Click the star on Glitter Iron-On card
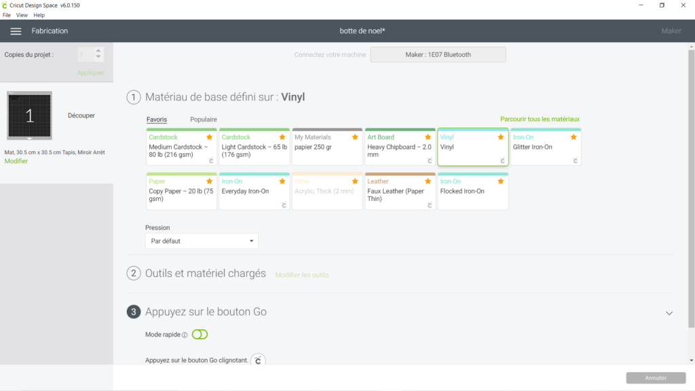Image resolution: width=695 pixels, height=391 pixels. (574, 137)
